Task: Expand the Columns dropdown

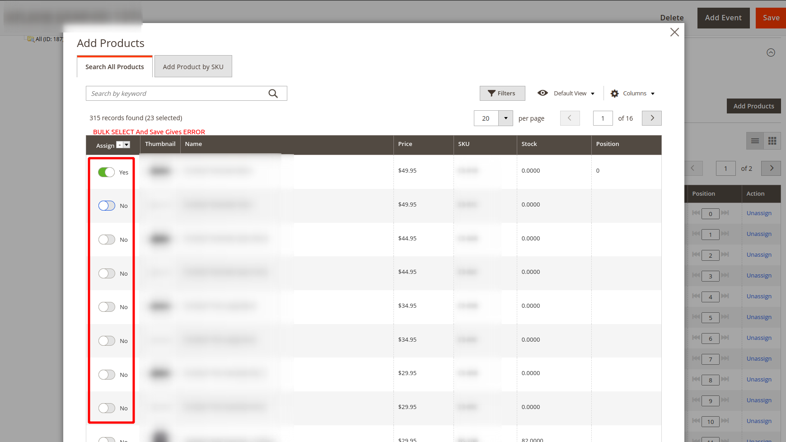Action: 652,93
